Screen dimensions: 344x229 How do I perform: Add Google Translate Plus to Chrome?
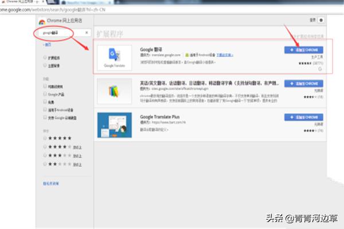[x=303, y=117]
